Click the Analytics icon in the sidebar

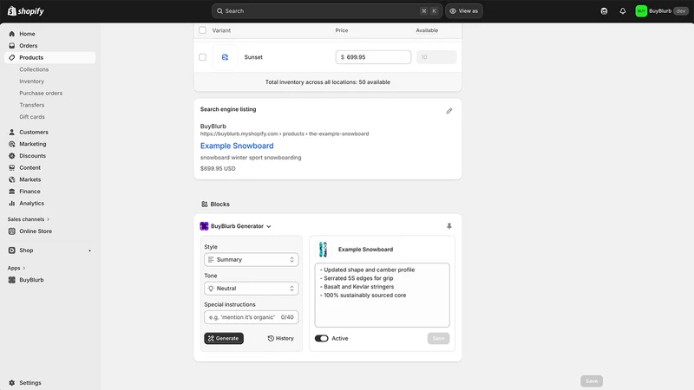(12, 204)
